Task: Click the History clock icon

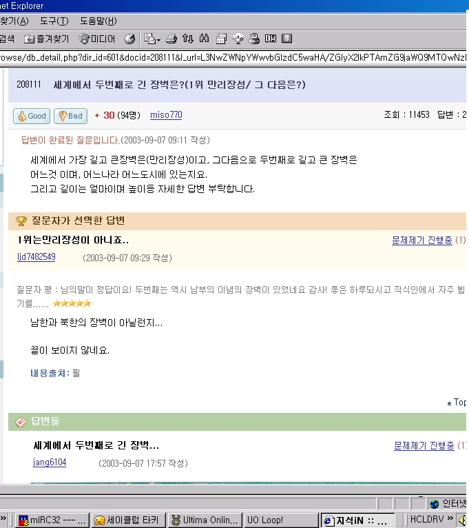Action: (129, 39)
